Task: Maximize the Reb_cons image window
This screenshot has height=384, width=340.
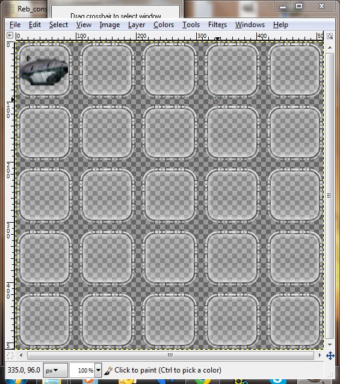Action: pyautogui.click(x=299, y=6)
